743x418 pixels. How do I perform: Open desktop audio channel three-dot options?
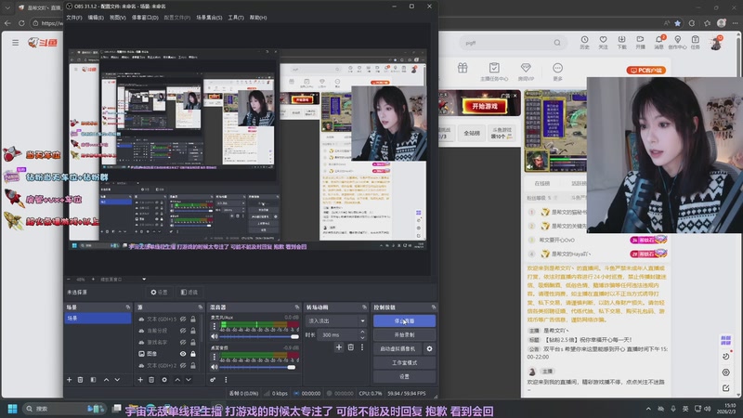pos(215,357)
